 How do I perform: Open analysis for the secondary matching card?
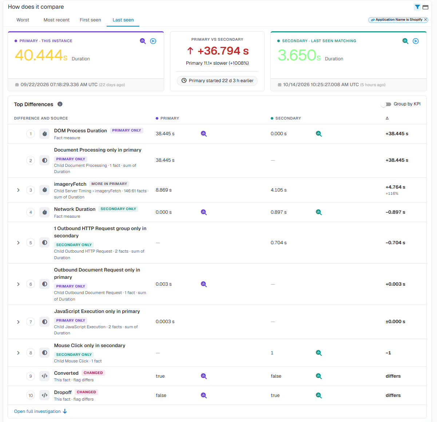click(x=405, y=41)
